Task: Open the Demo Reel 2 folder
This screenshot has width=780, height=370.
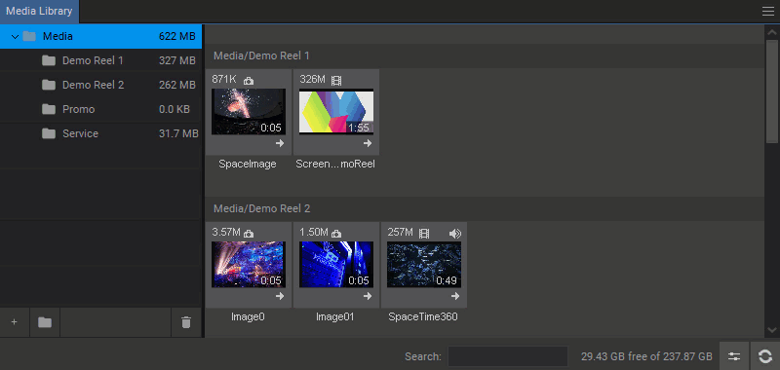Action: point(101,85)
